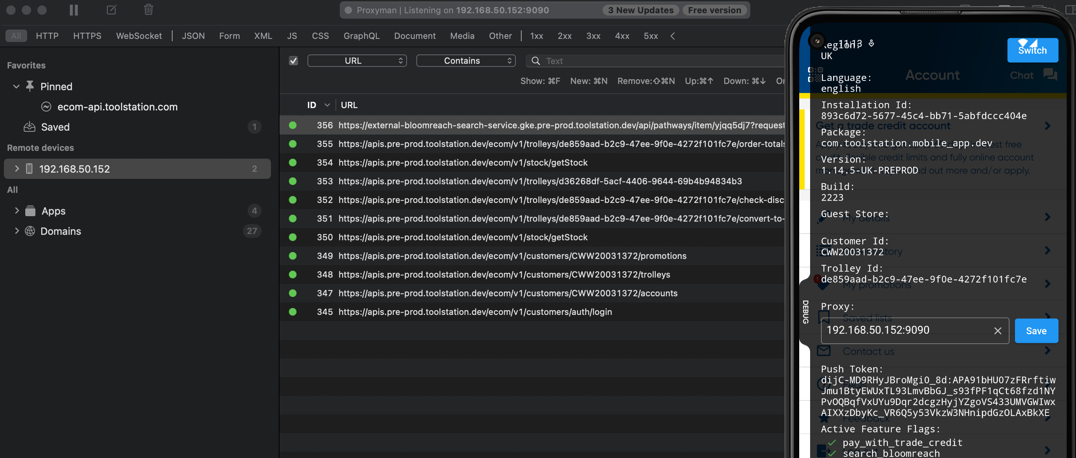Open the Saved folder icon

pos(29,127)
